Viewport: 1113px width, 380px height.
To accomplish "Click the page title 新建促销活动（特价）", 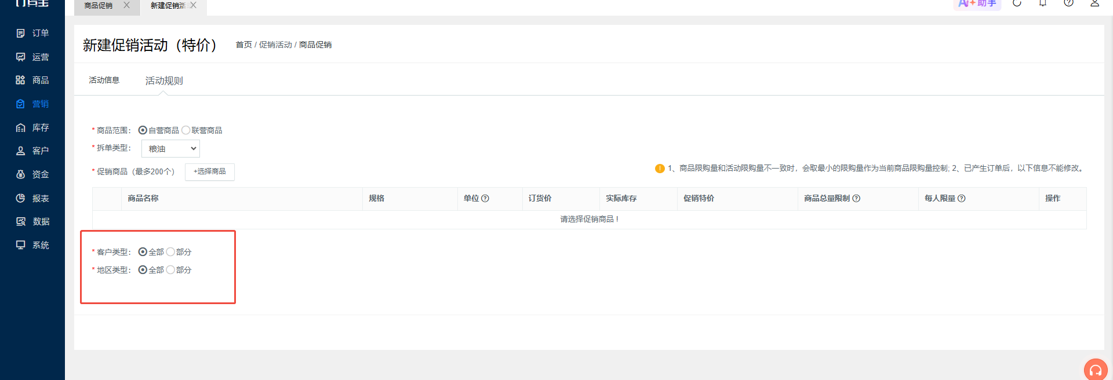I will (x=150, y=45).
